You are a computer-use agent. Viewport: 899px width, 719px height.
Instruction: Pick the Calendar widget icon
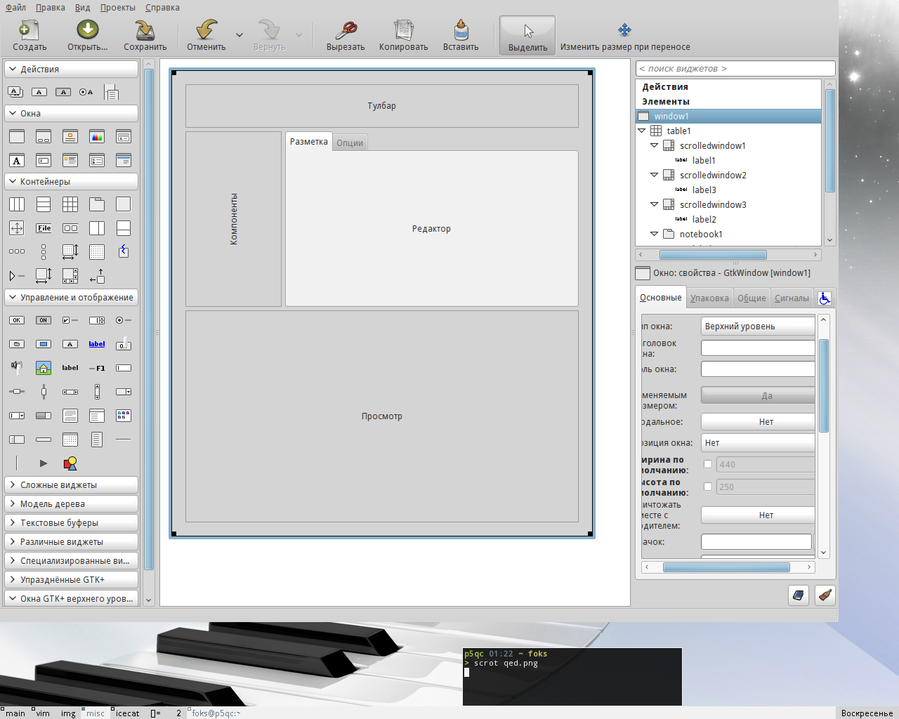(70, 440)
